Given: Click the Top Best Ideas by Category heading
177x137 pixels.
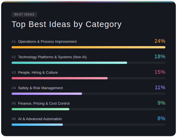Looking at the screenshot, I should [x=67, y=24].
